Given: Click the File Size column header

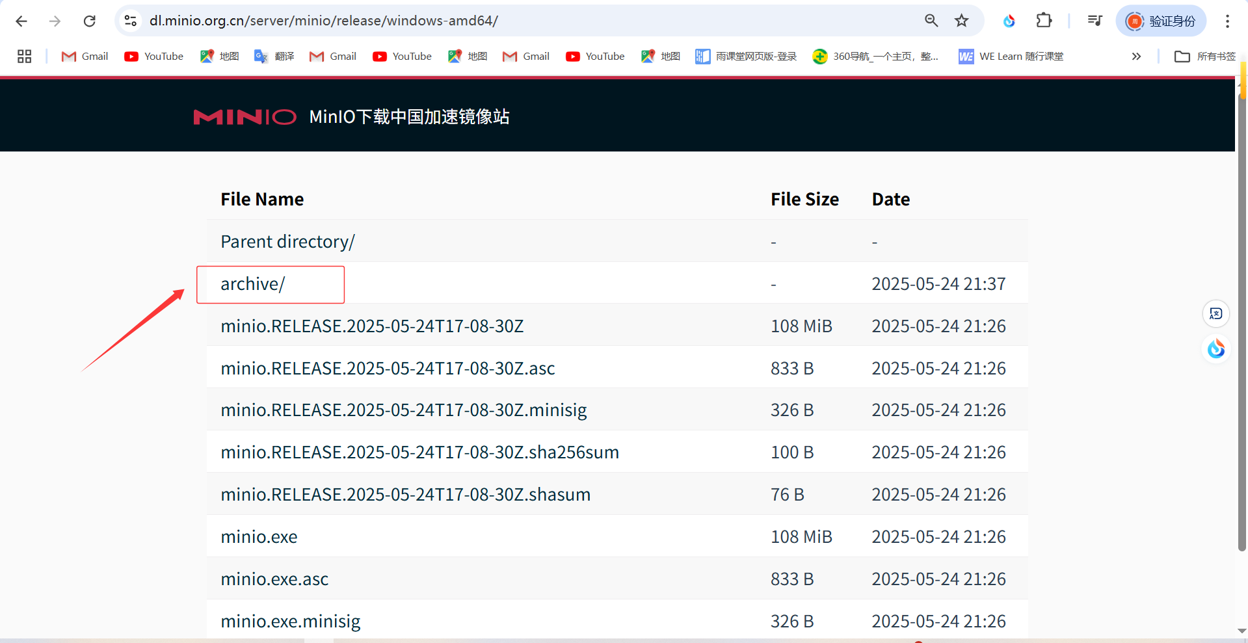Looking at the screenshot, I should 804,200.
